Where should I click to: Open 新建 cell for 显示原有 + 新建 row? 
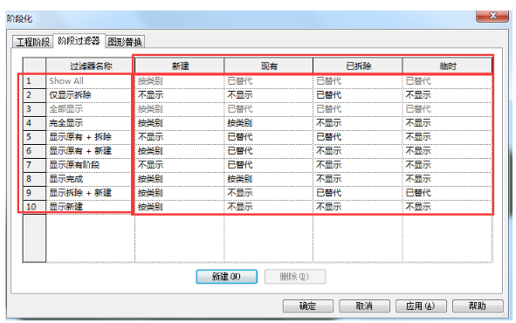180,151
